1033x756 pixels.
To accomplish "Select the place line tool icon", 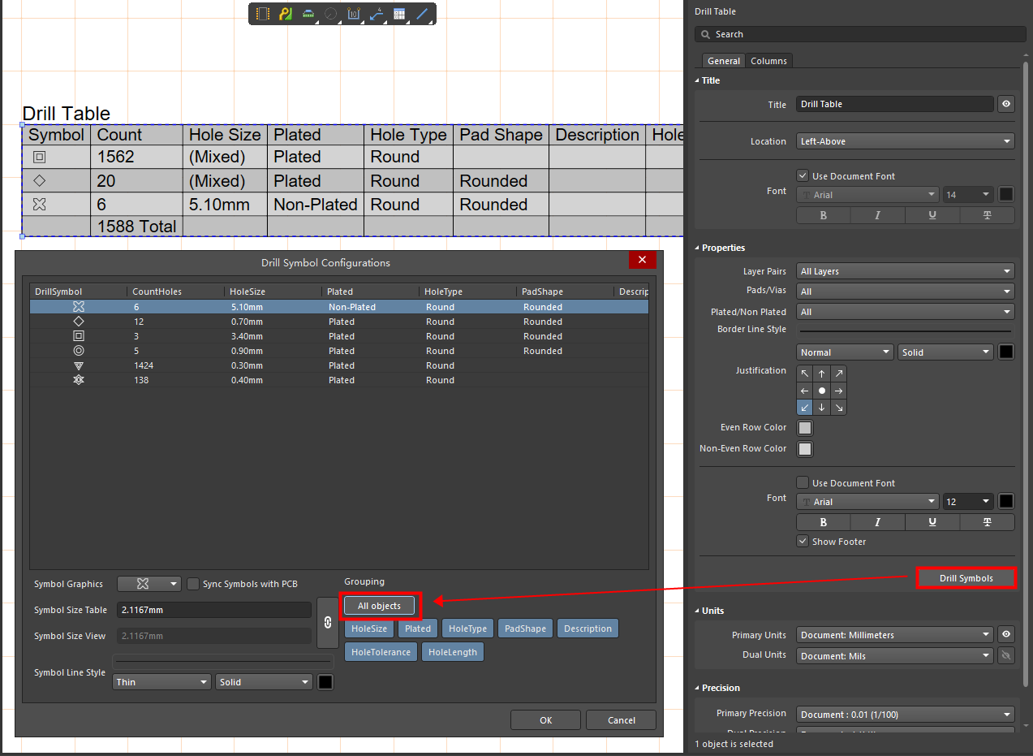I will coord(422,14).
